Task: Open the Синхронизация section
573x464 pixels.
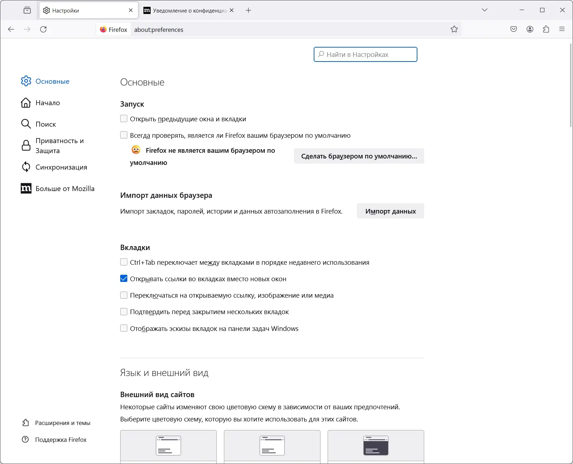Action: click(61, 167)
